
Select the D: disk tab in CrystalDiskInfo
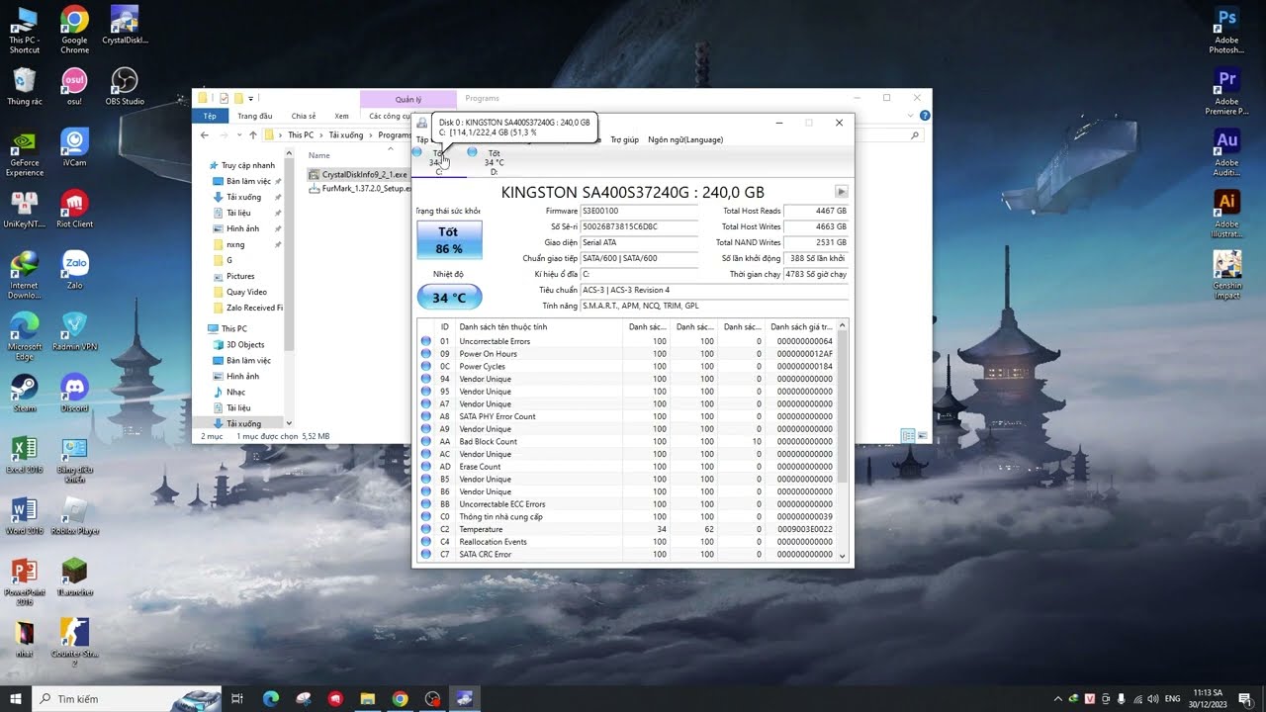pos(489,162)
